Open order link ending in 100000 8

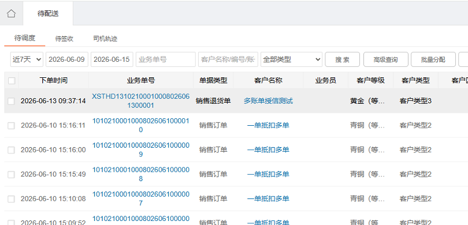140,174
